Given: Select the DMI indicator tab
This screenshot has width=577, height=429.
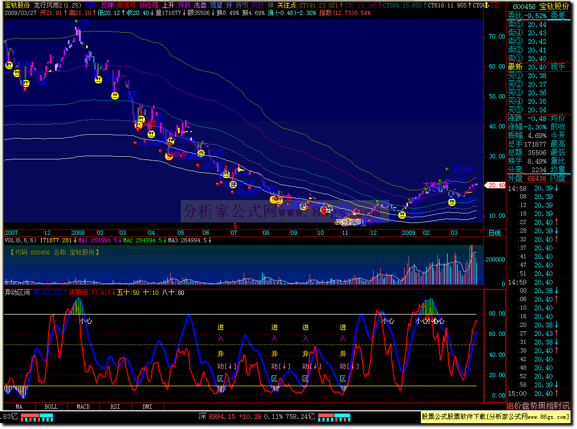Looking at the screenshot, I should [x=147, y=407].
